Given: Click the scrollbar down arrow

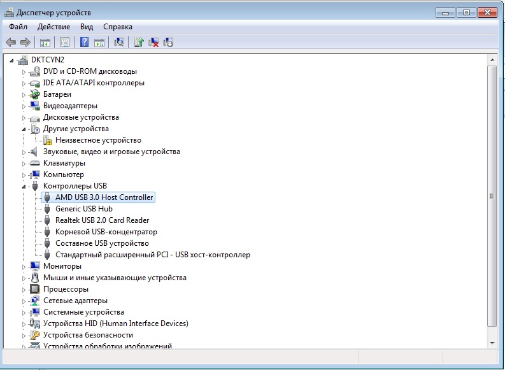Looking at the screenshot, I should pyautogui.click(x=492, y=343).
